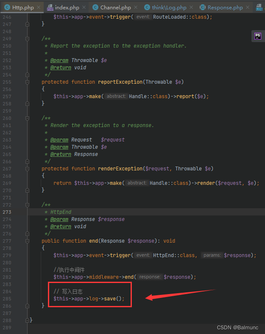Close the Response.php tab
The height and width of the screenshot is (334, 265).
(248, 8)
